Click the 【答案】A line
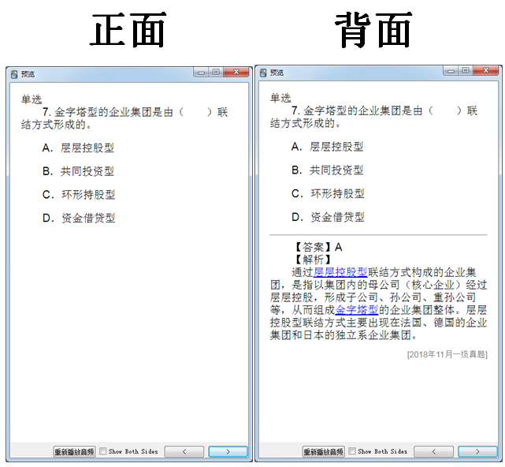Screen dimensions: 505x467 [x=317, y=247]
